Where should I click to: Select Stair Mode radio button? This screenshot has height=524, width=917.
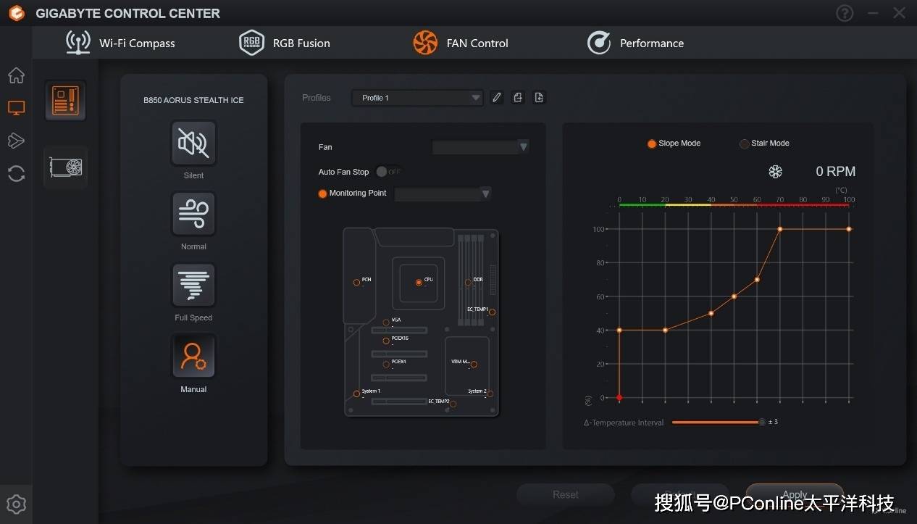(744, 144)
